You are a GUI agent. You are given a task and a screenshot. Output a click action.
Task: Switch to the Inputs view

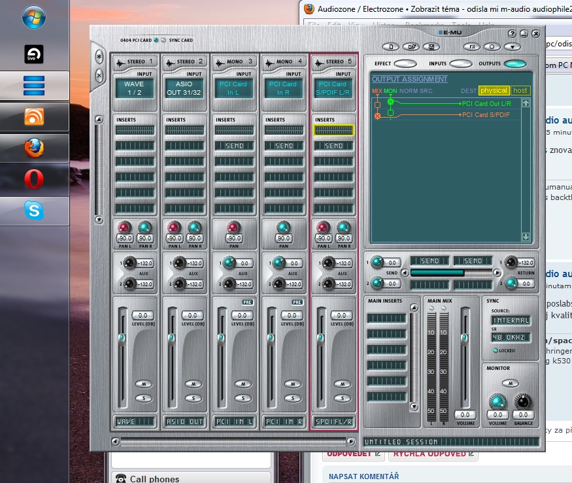(x=460, y=64)
